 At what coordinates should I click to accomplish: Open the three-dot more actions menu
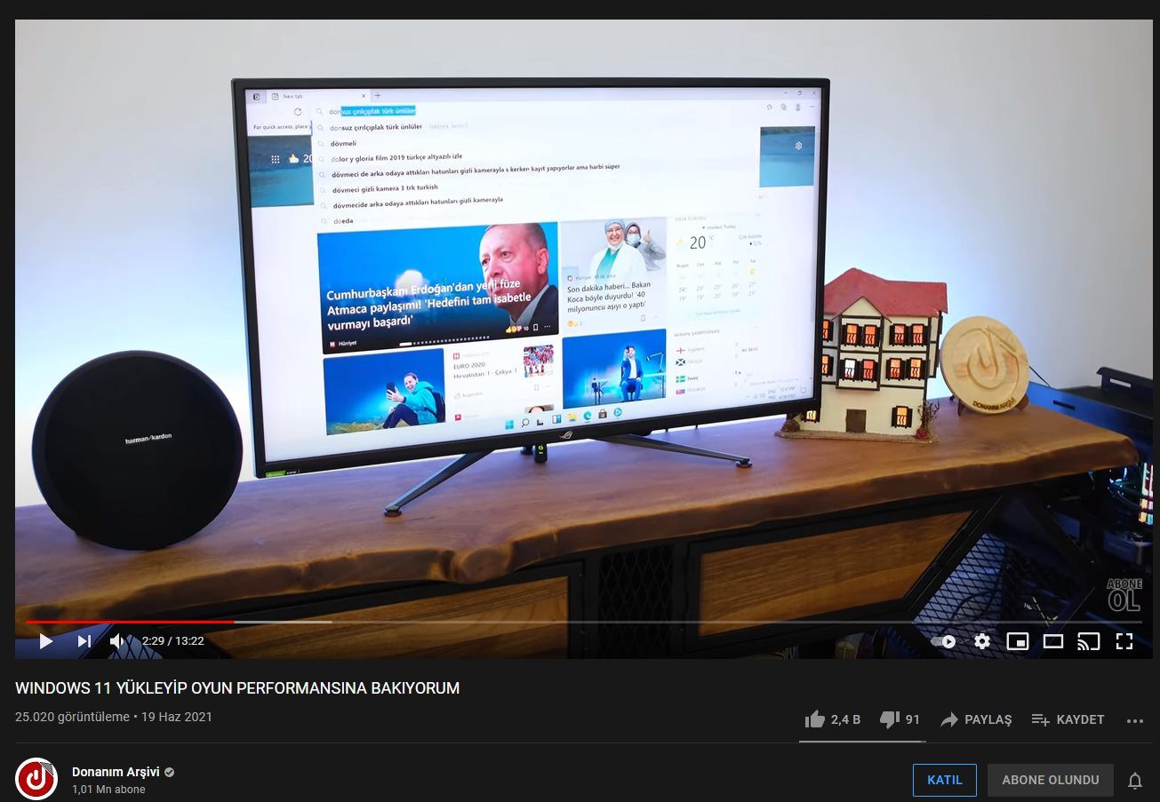(1135, 720)
